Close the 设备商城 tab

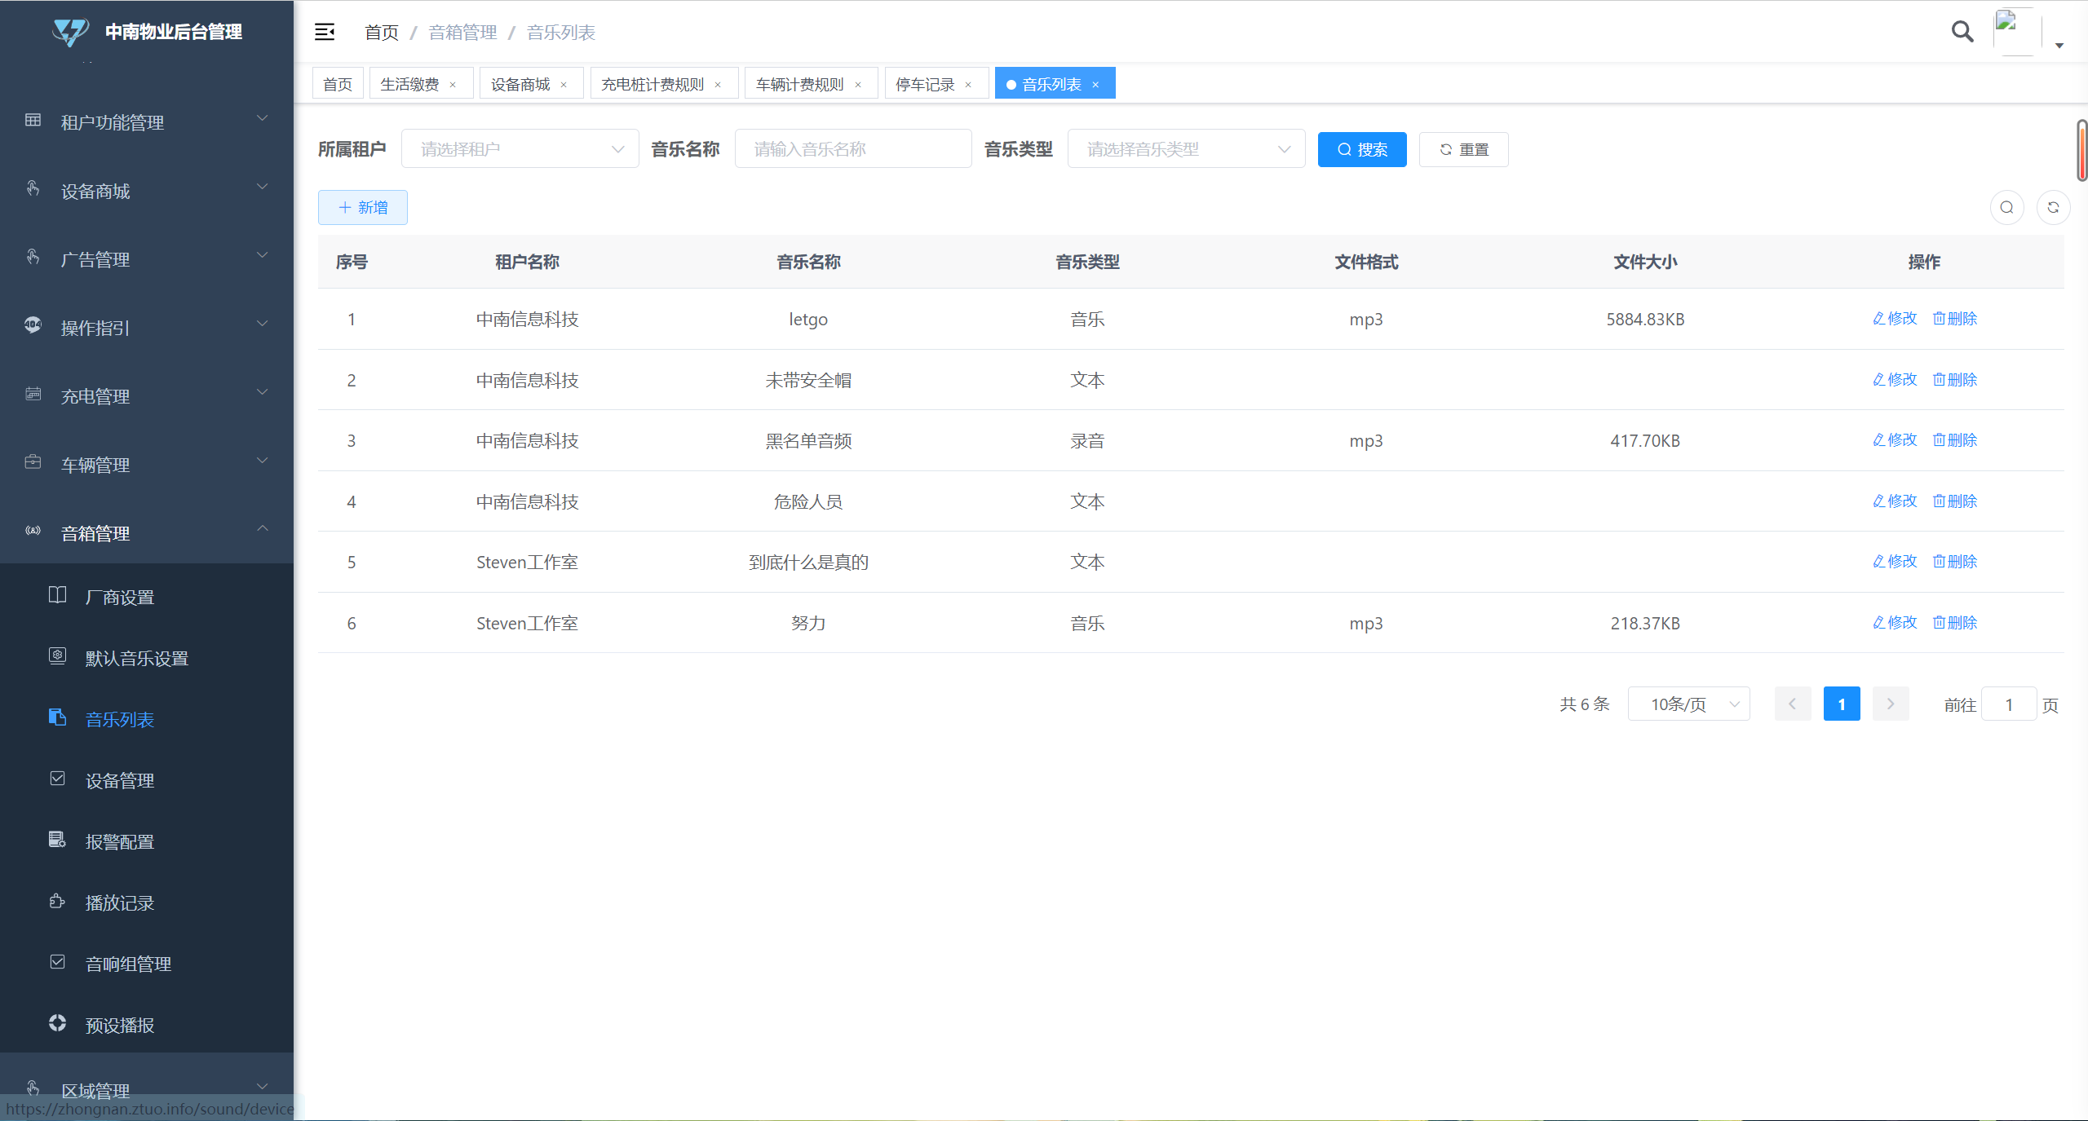(x=564, y=85)
